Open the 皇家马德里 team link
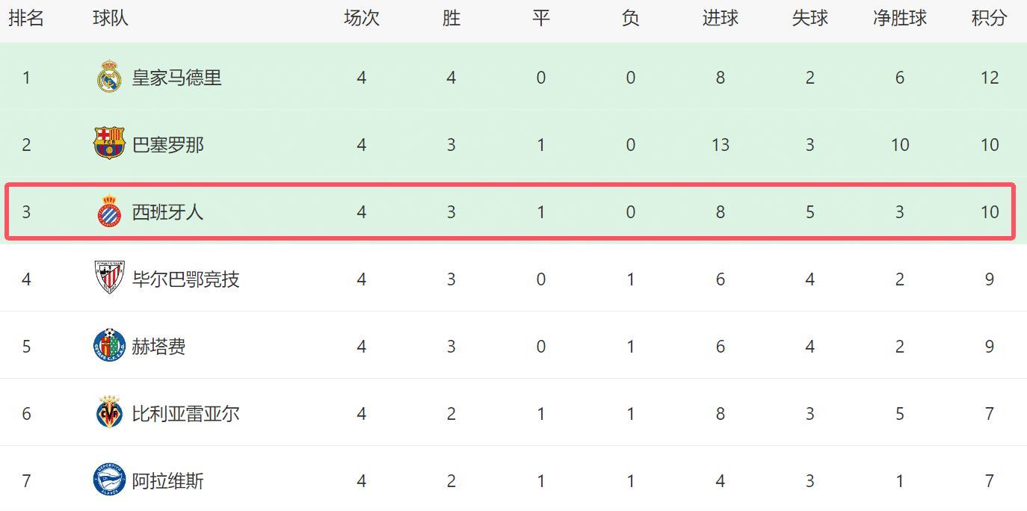The height and width of the screenshot is (511, 1027). 176,78
